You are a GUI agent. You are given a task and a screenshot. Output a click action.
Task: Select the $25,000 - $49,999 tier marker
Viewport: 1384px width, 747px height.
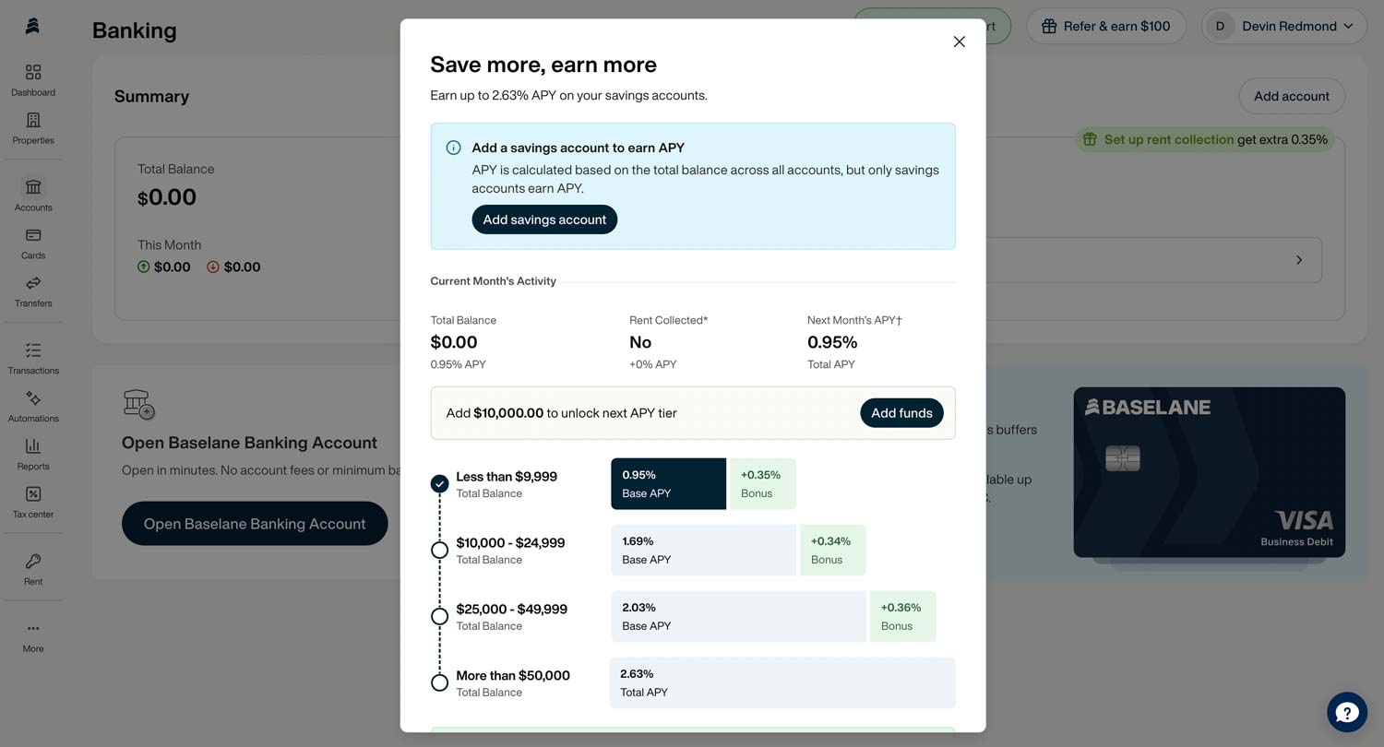[439, 616]
